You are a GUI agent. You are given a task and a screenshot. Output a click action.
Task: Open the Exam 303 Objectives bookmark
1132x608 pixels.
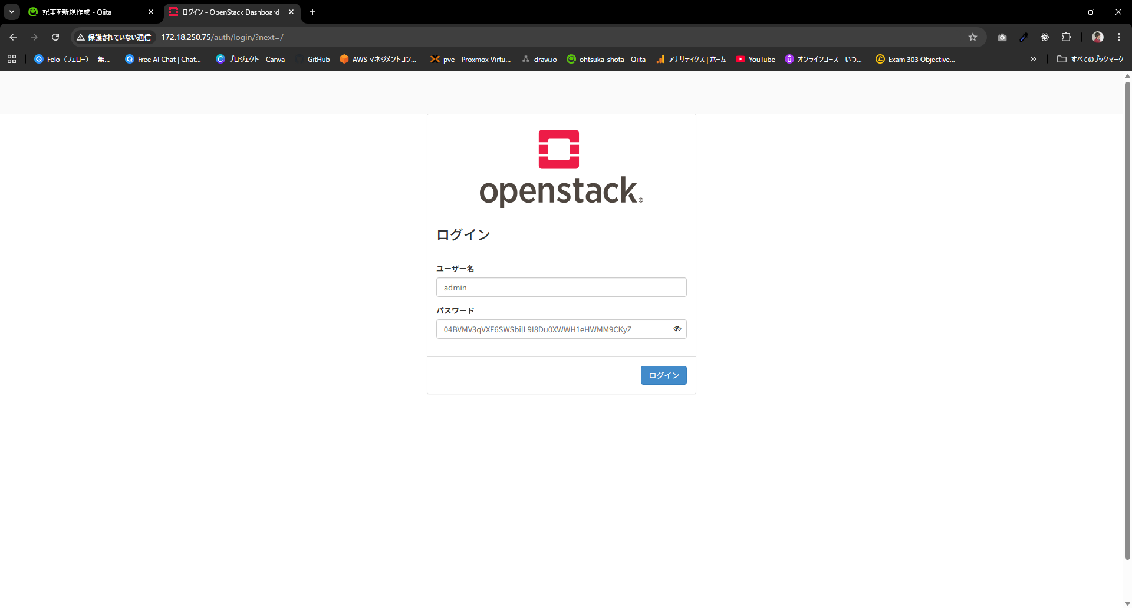pos(915,59)
